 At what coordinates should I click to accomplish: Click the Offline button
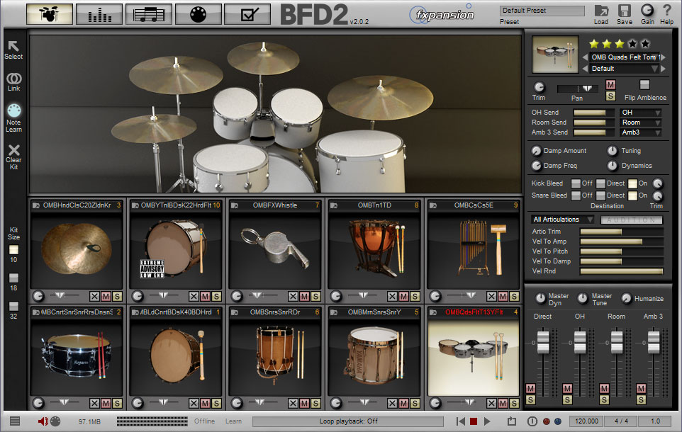click(204, 421)
